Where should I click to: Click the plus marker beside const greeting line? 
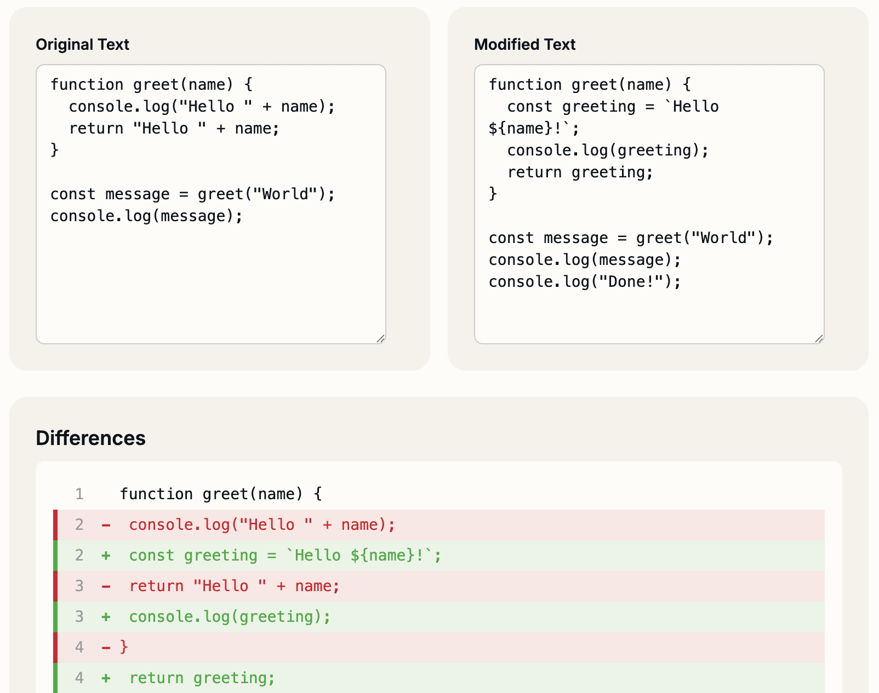point(106,556)
